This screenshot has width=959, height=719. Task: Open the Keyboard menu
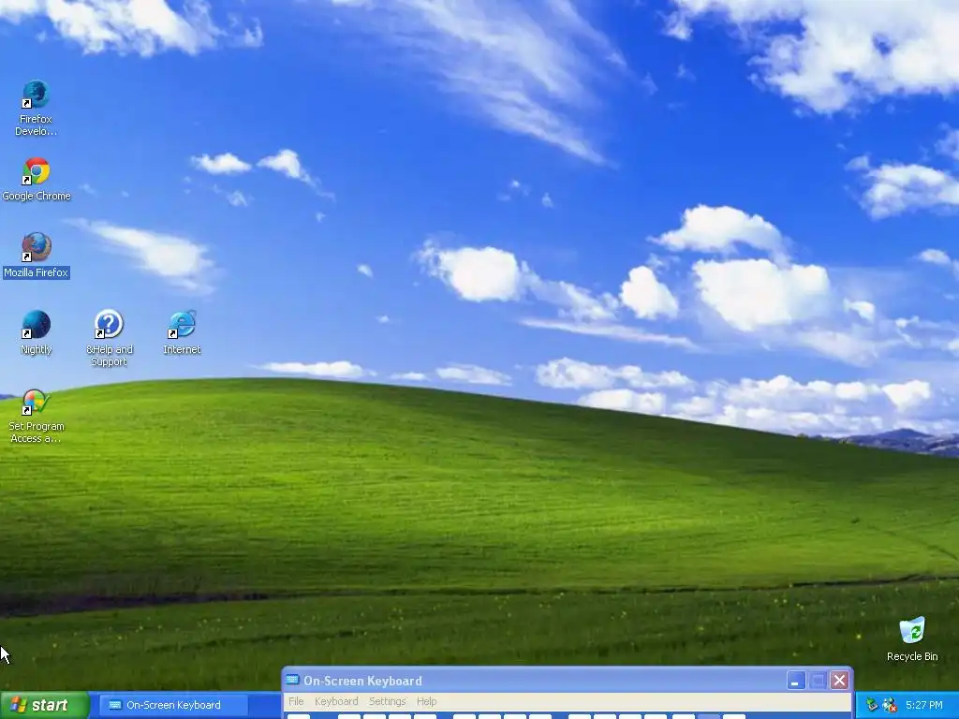[x=336, y=701]
